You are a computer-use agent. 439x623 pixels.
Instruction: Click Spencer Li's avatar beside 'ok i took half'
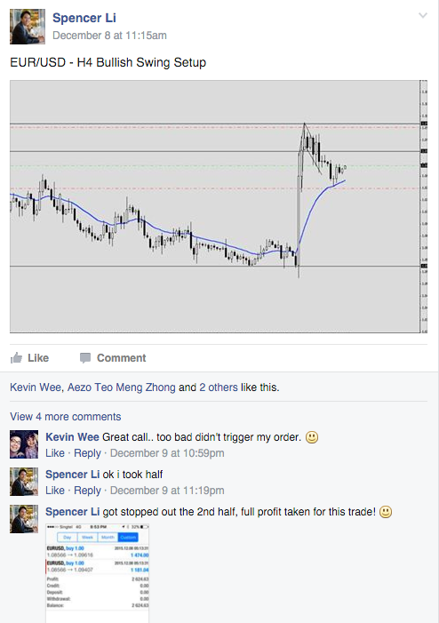[x=24, y=482]
